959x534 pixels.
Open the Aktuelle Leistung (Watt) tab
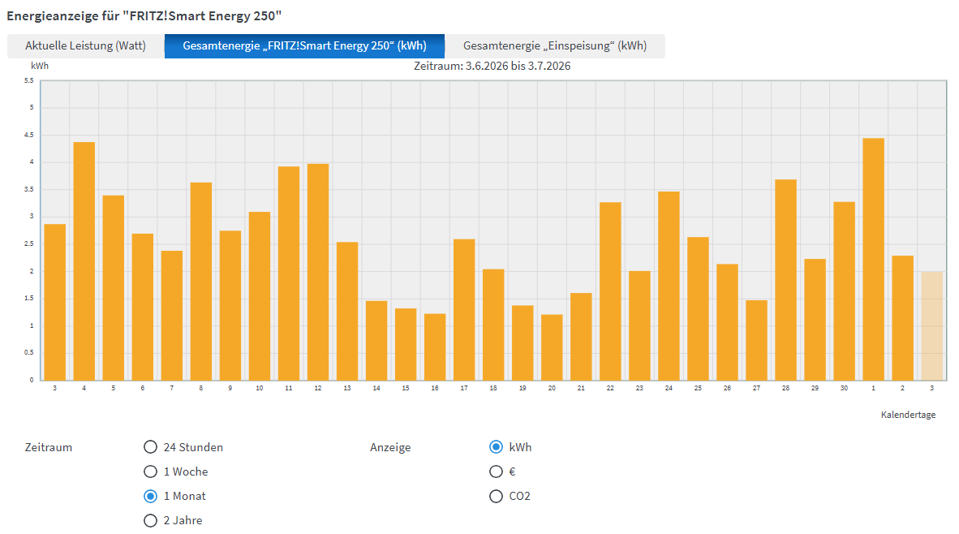[x=86, y=46]
